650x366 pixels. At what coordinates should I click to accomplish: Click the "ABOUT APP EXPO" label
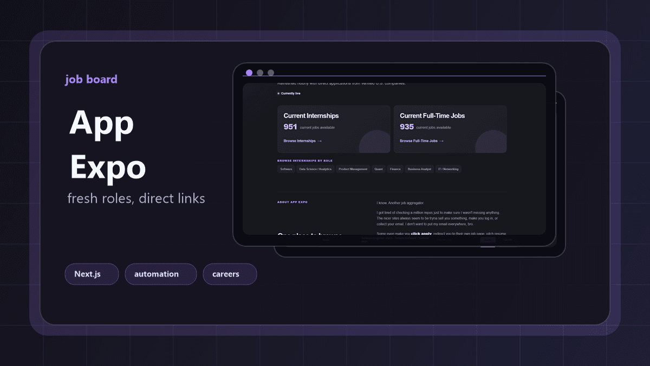292,202
